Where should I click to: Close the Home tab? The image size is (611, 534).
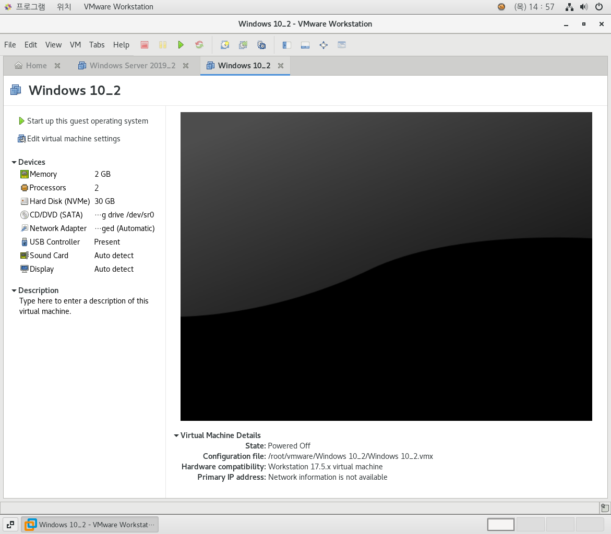click(57, 66)
